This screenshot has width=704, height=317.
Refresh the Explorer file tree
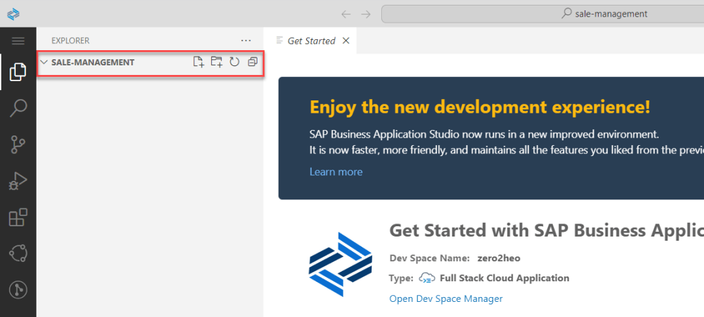[234, 62]
